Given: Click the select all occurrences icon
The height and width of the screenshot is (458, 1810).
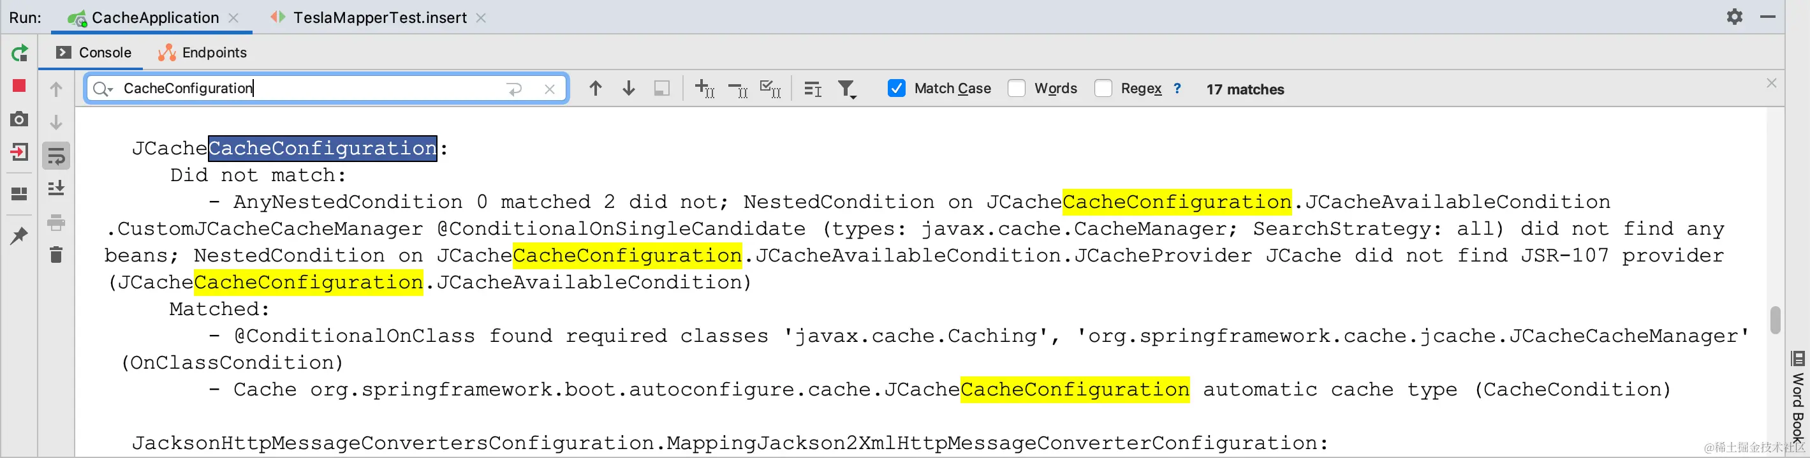Looking at the screenshot, I should pyautogui.click(x=661, y=89).
